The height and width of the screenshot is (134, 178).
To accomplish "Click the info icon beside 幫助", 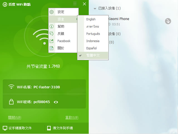I will (51, 27).
